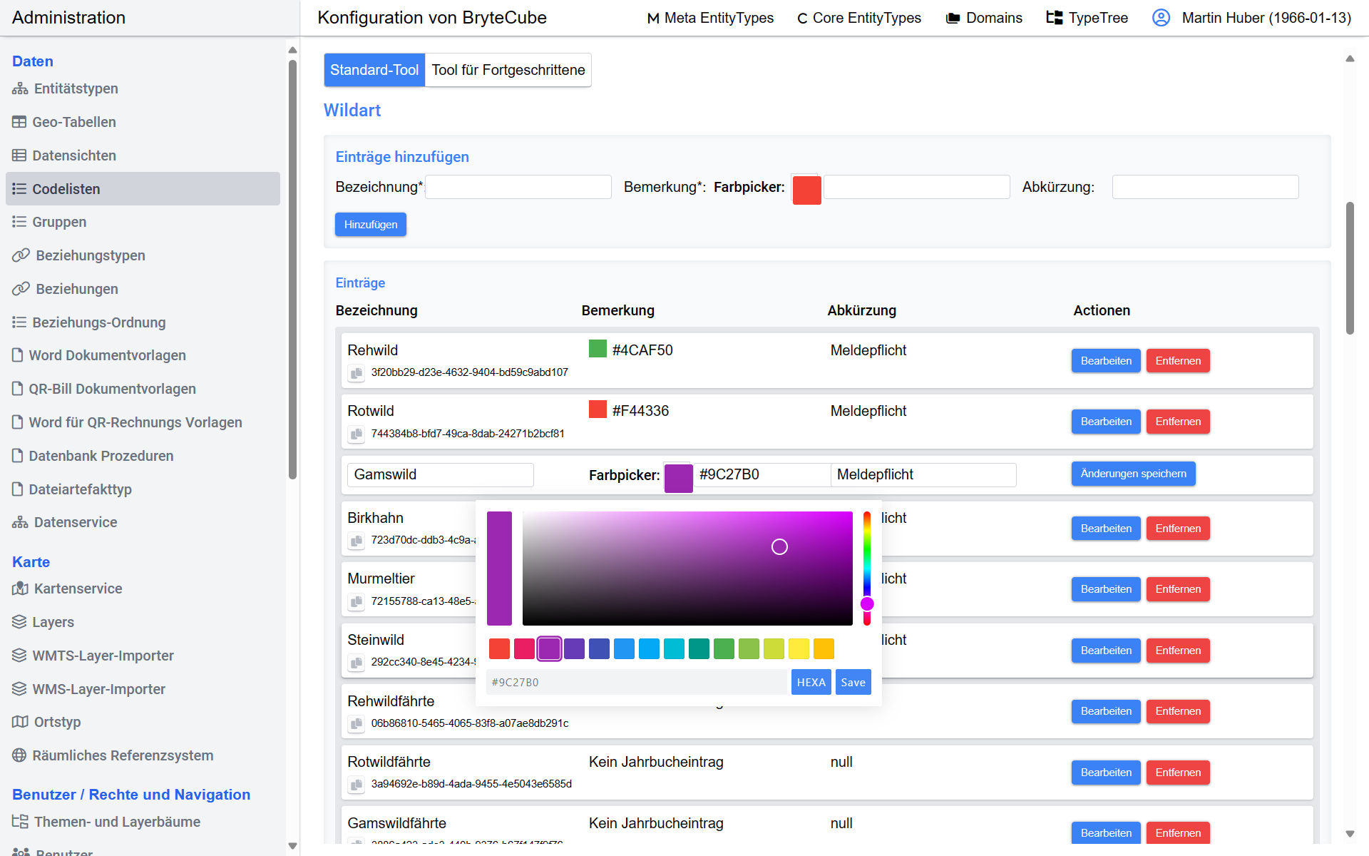The height and width of the screenshot is (856, 1369).
Task: Save the picked color in the popup
Action: pyautogui.click(x=853, y=682)
